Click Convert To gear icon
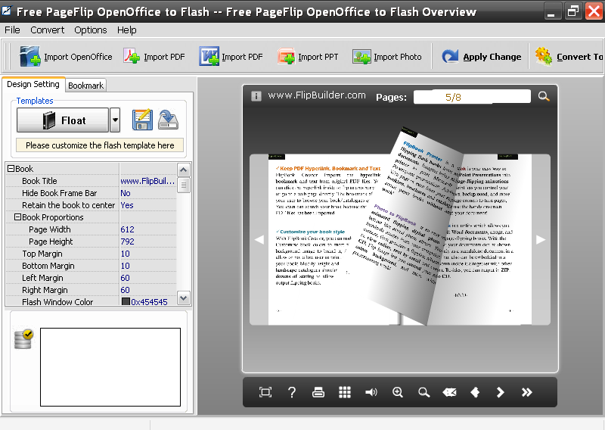 point(544,57)
